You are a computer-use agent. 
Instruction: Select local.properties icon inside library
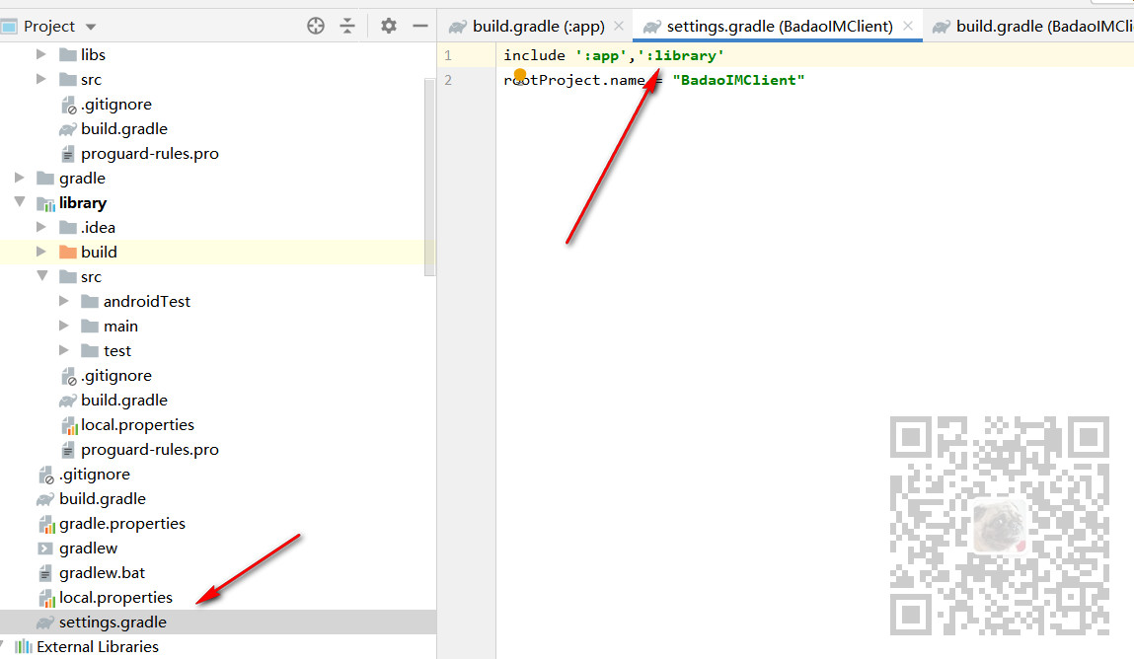point(69,425)
